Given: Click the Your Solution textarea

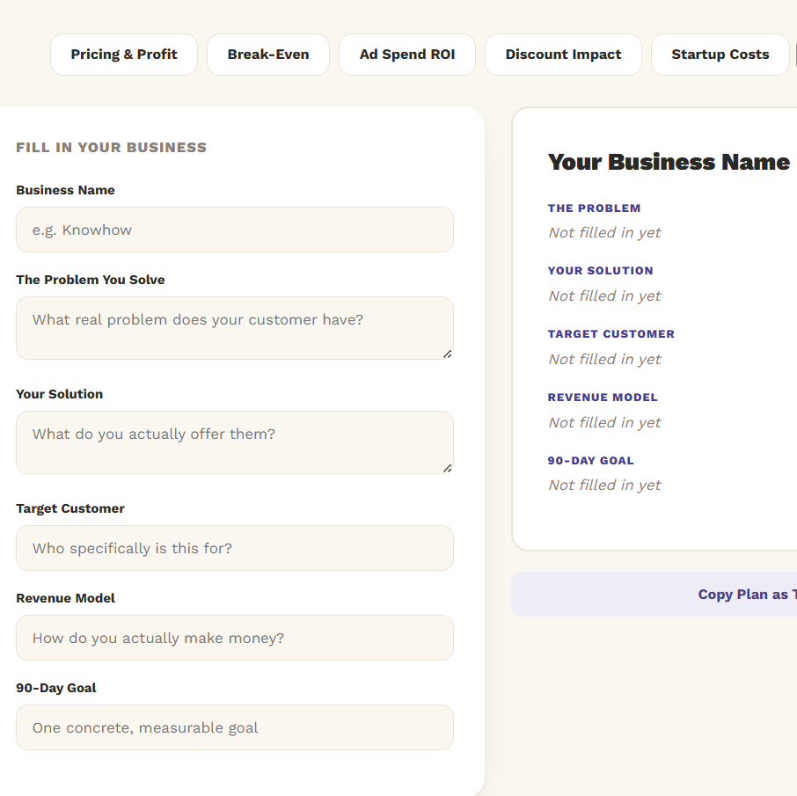Looking at the screenshot, I should (235, 442).
